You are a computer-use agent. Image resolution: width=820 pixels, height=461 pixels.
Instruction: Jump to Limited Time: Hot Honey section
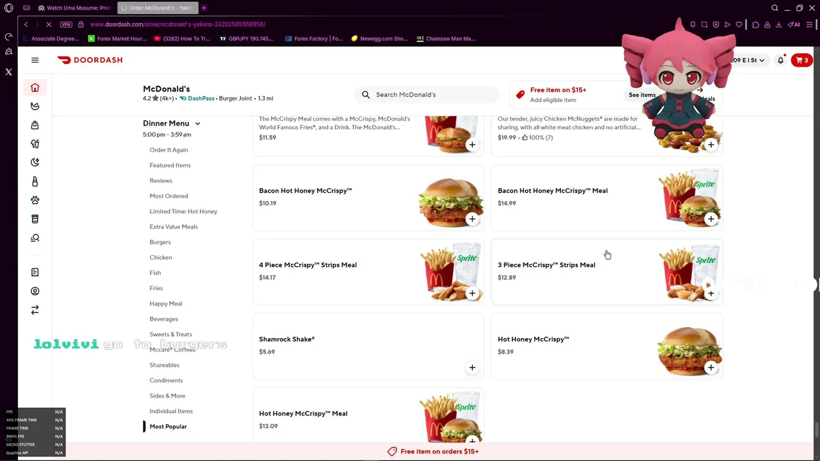(x=184, y=211)
